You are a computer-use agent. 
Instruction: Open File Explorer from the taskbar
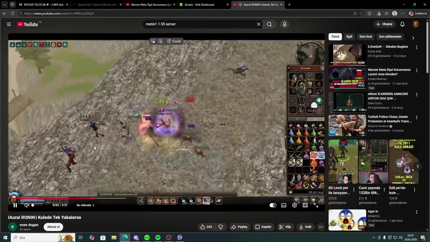pyautogui.click(x=114, y=238)
